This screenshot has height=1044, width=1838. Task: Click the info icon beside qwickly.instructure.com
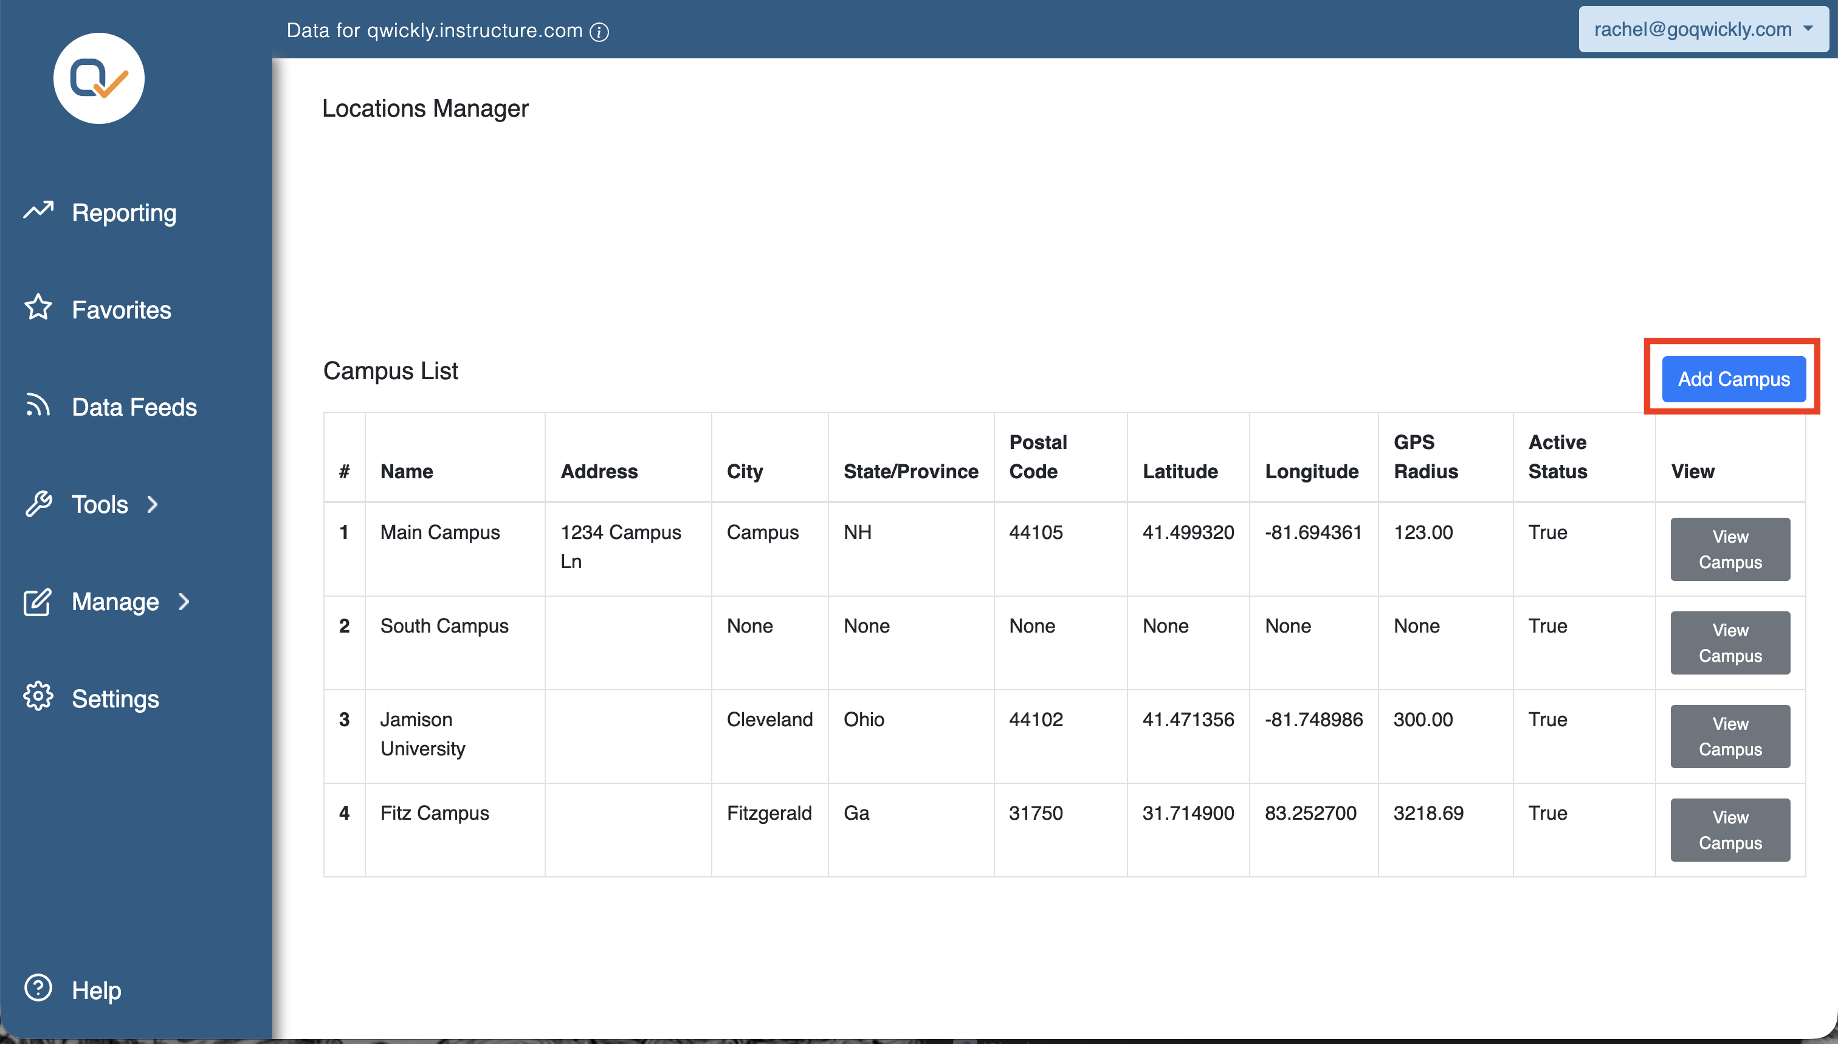coord(599,32)
